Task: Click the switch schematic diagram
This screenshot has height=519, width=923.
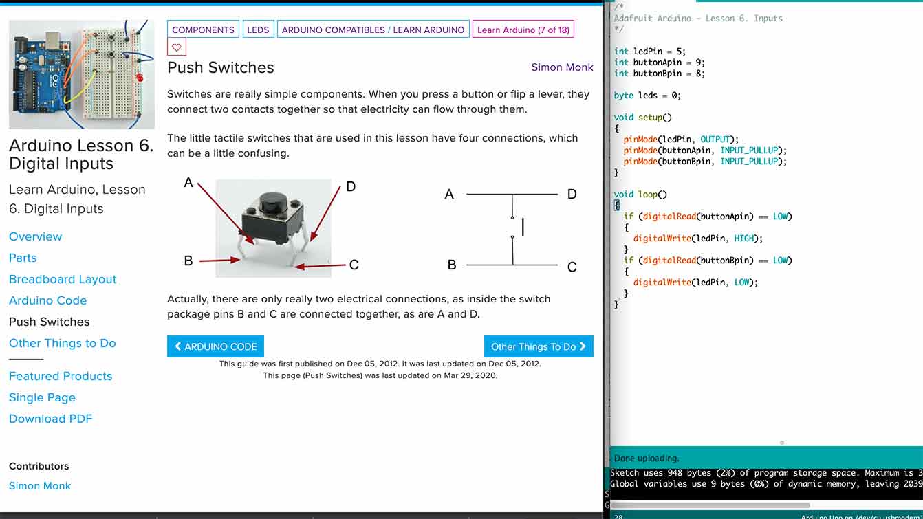Action: click(512, 230)
